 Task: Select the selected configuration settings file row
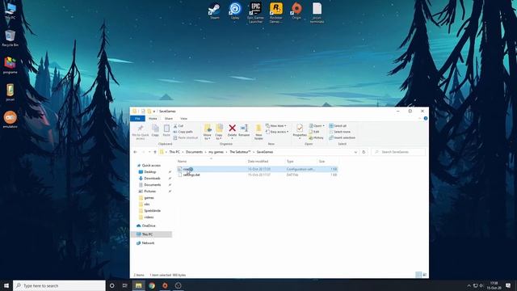[257, 169]
